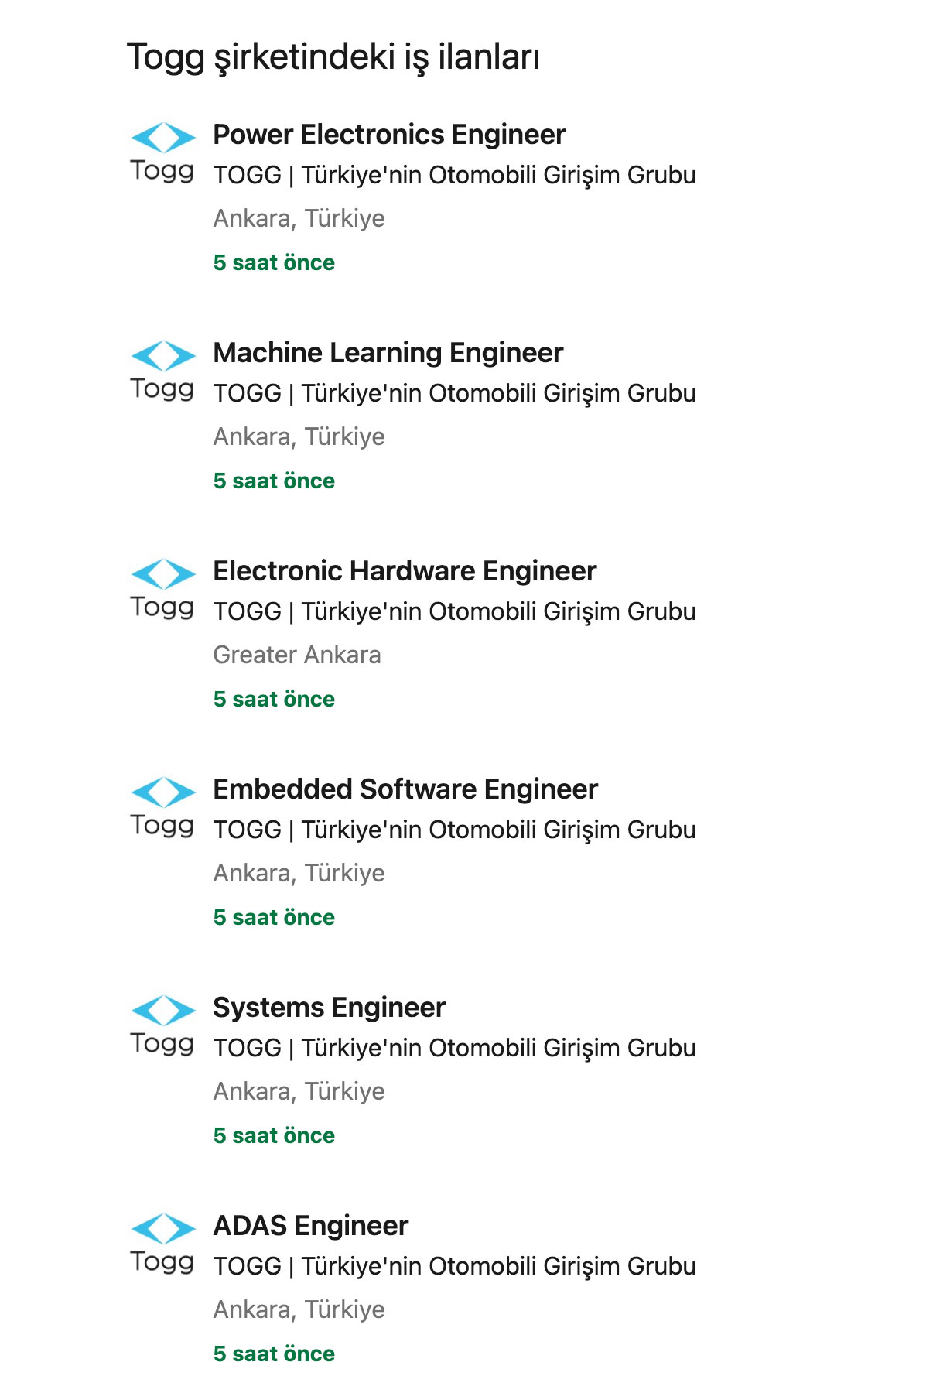
Task: Open the Electronic Hardware Engineer job listing
Action: [x=405, y=571]
